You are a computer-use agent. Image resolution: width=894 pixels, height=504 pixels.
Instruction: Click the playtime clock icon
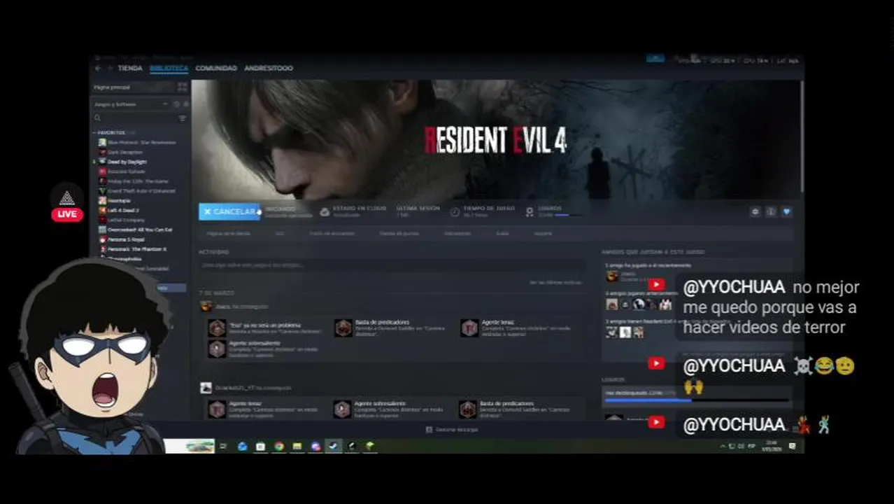(455, 211)
